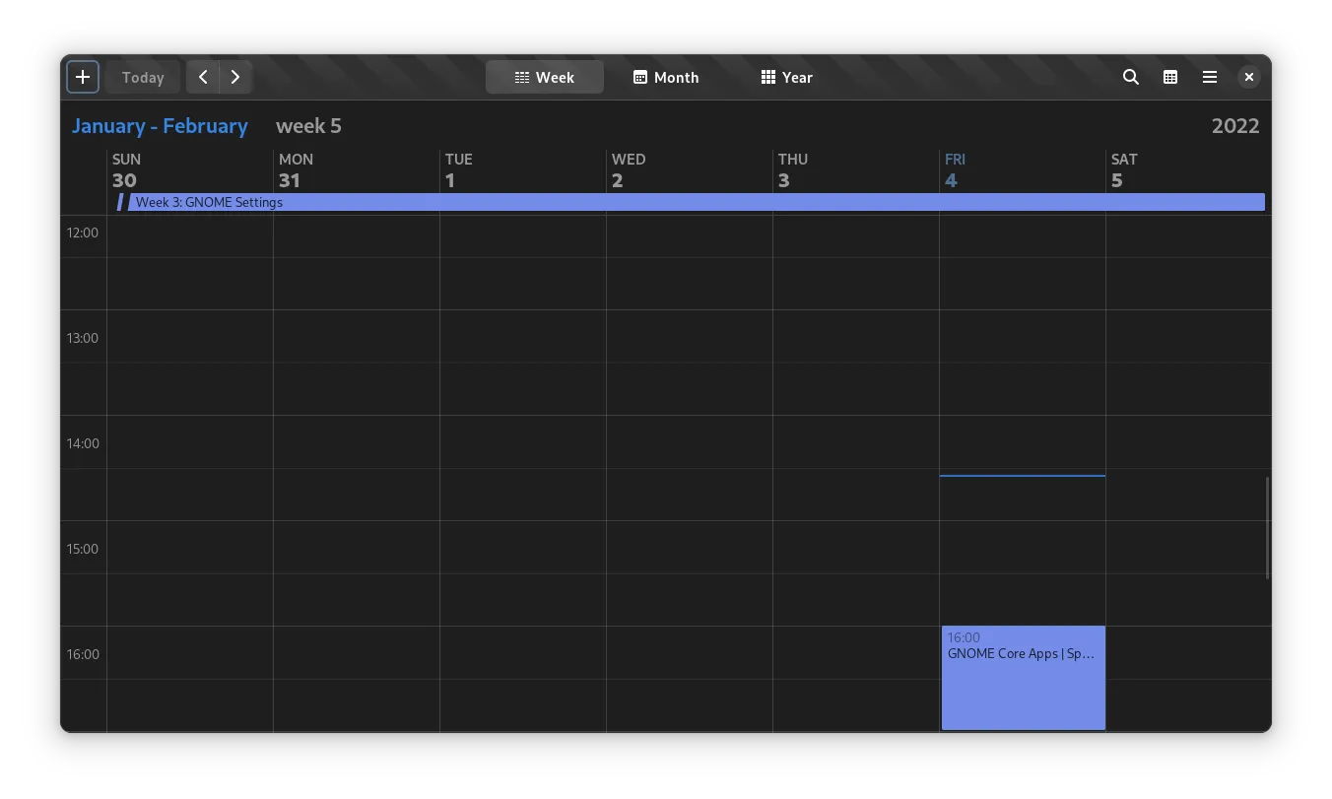Jump to Today
This screenshot has height=799, width=1332.
(x=143, y=77)
